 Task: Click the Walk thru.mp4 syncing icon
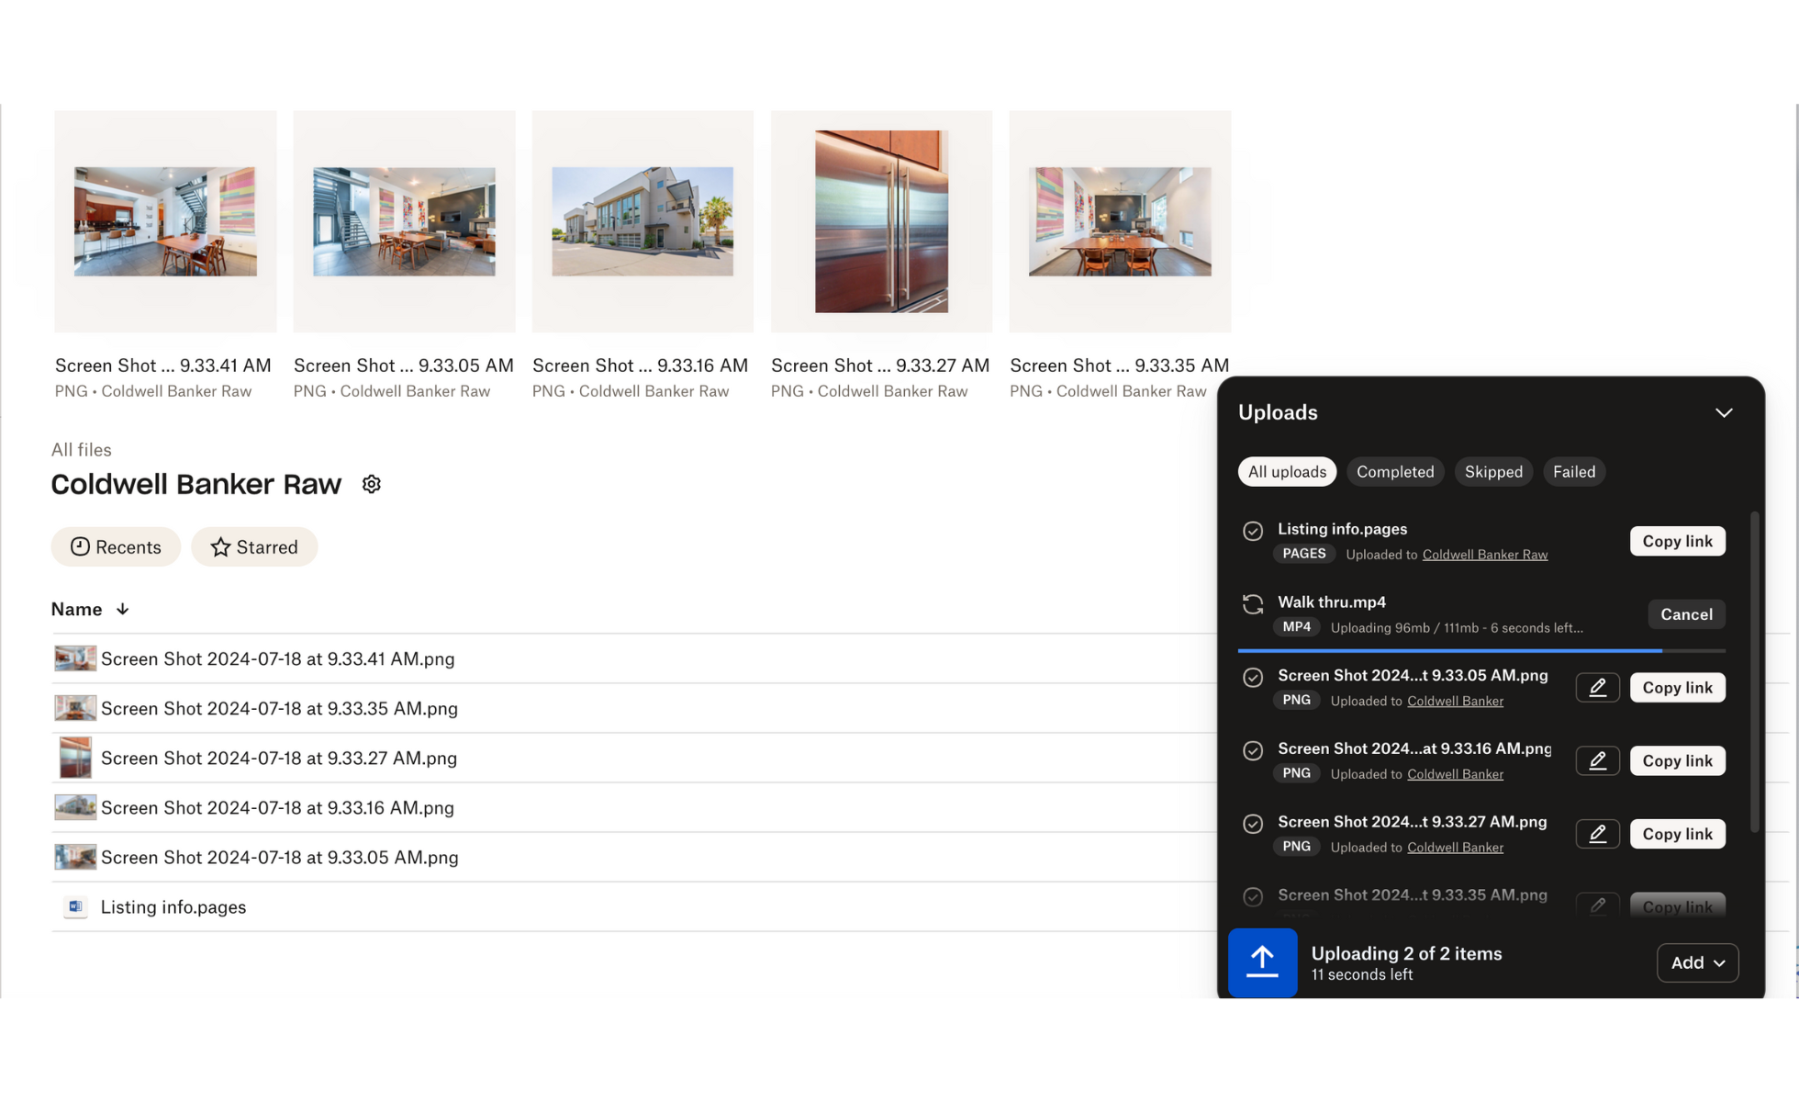click(x=1253, y=604)
